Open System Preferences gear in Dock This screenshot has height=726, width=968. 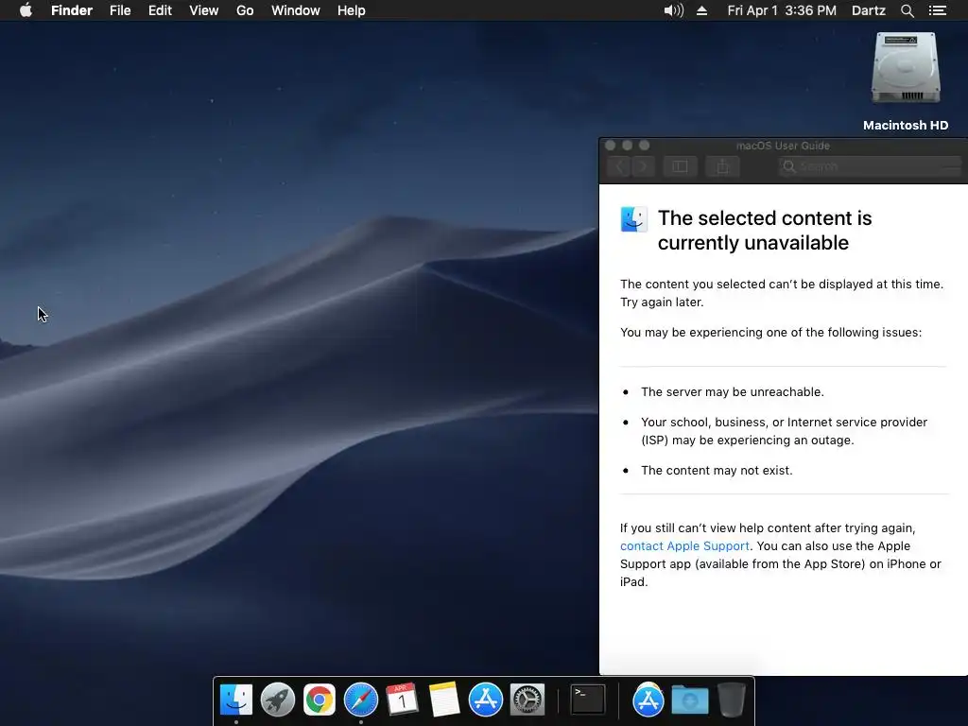point(527,700)
